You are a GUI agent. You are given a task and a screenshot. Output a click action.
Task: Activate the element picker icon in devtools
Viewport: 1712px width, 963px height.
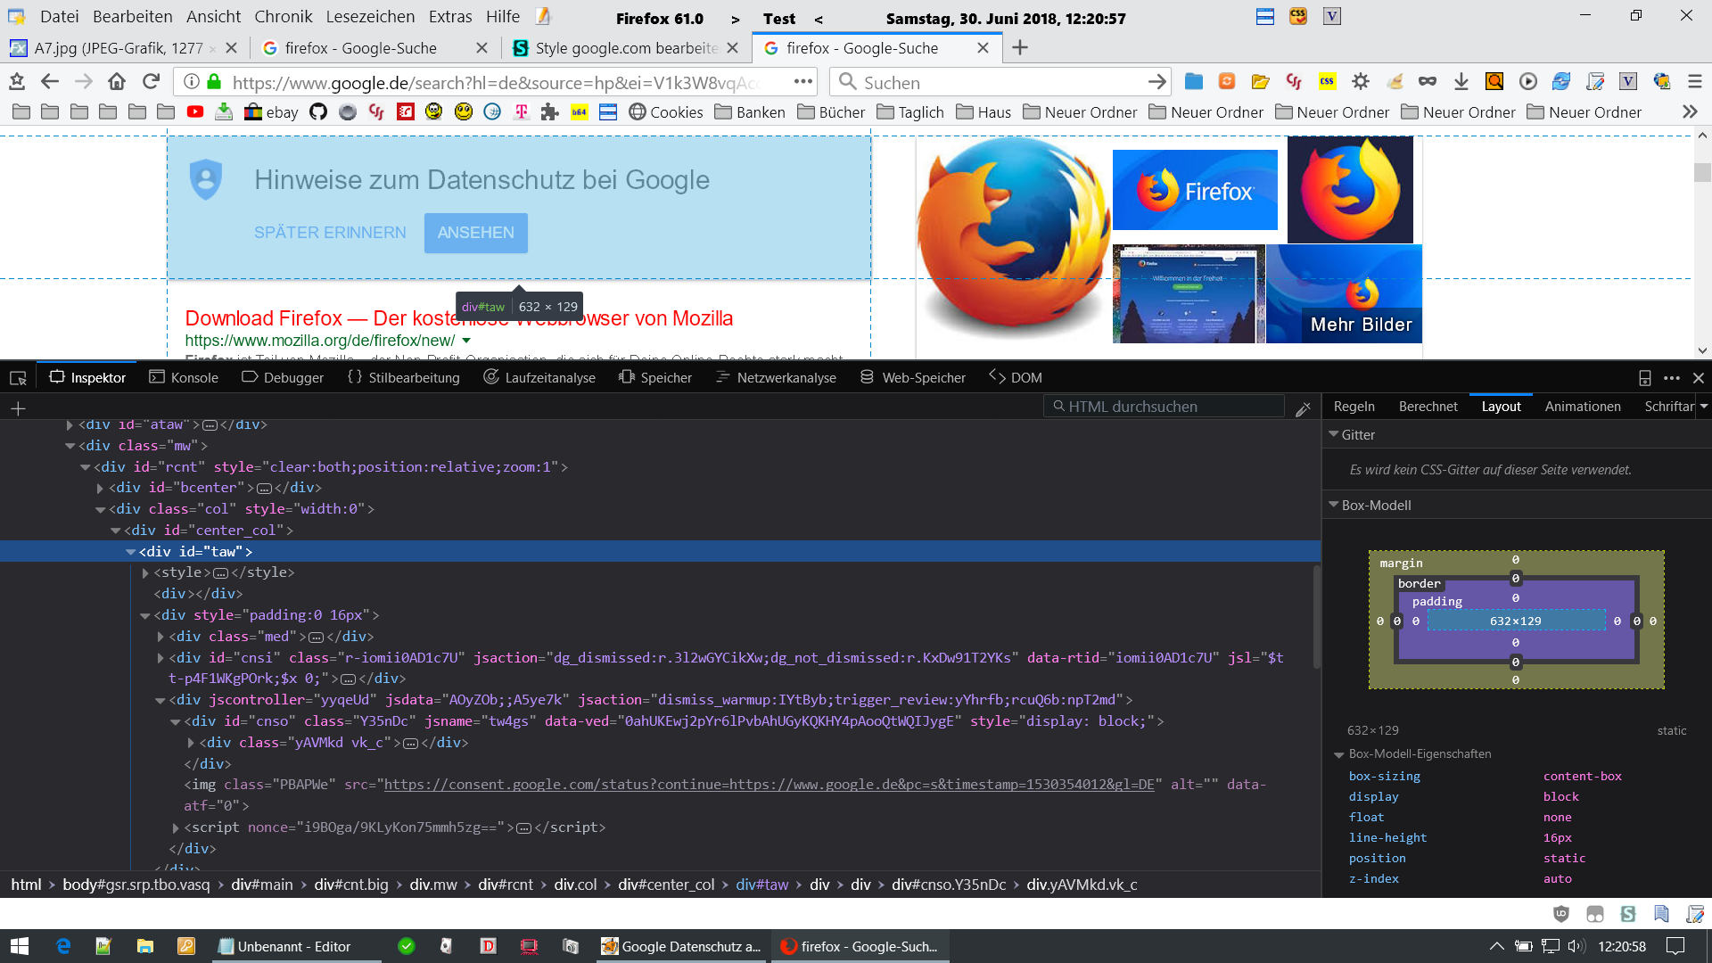pyautogui.click(x=18, y=378)
